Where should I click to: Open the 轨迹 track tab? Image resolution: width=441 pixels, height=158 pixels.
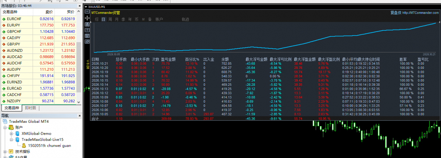point(185,19)
